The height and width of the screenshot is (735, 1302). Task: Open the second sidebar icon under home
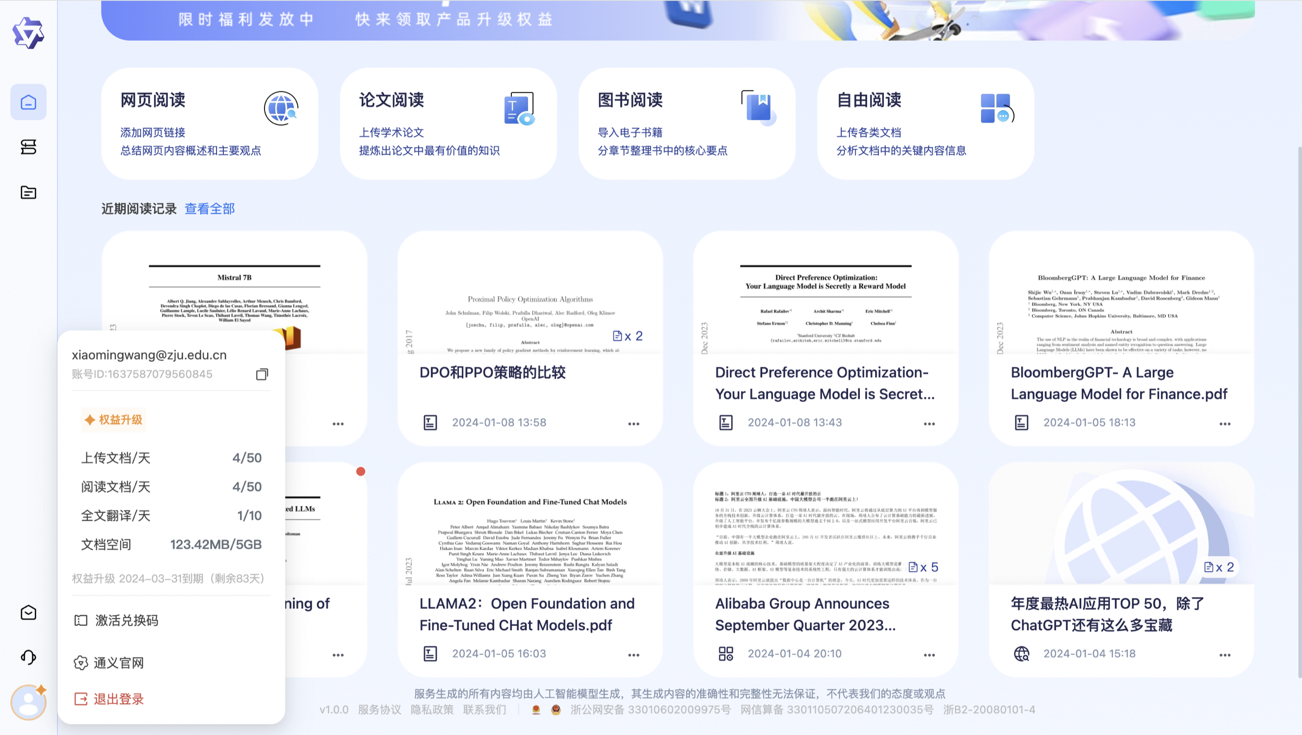28,147
